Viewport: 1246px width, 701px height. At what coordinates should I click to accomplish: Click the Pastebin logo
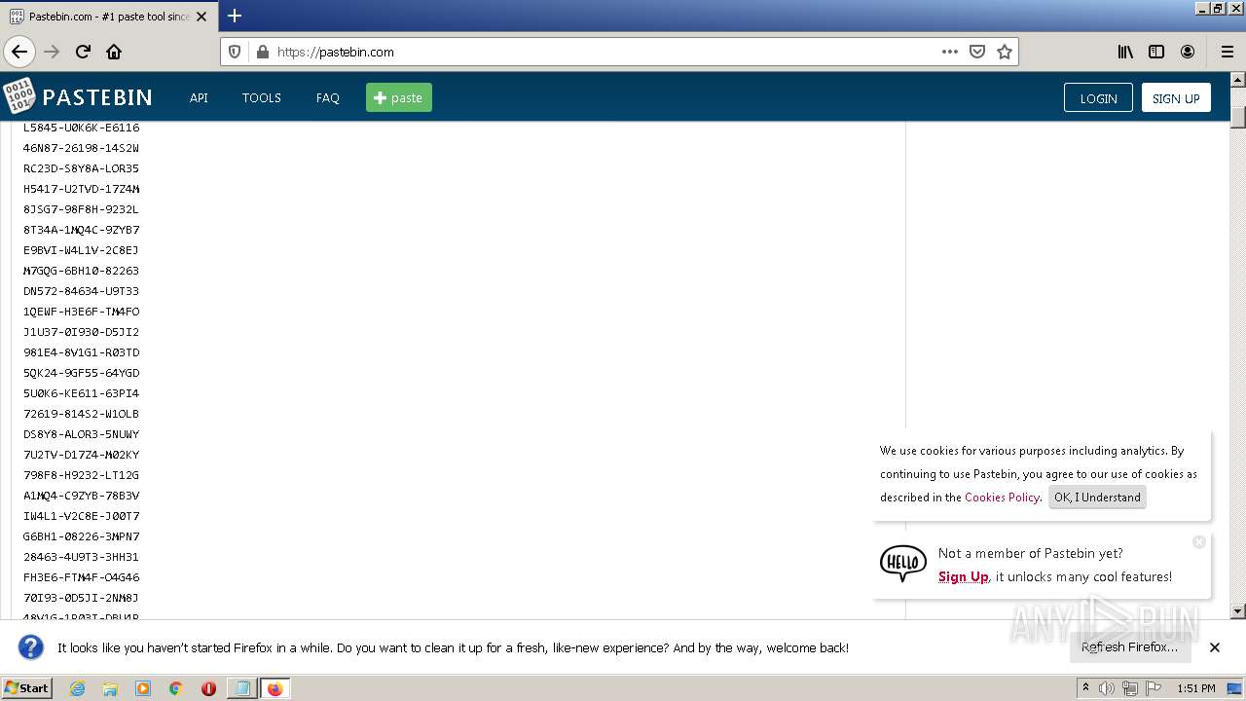[x=77, y=96]
